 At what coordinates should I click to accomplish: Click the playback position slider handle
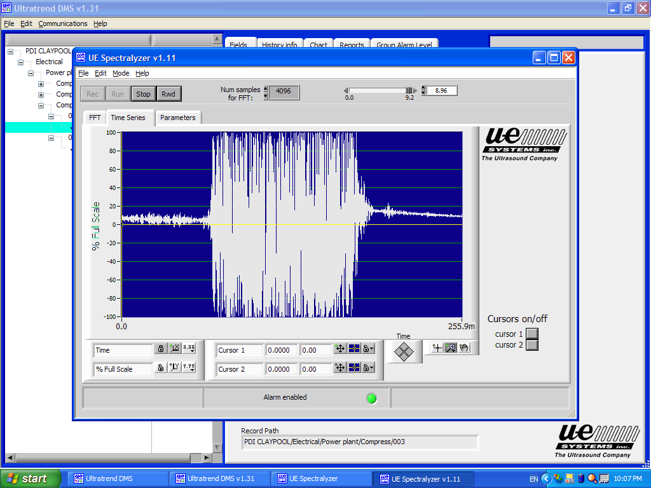409,90
